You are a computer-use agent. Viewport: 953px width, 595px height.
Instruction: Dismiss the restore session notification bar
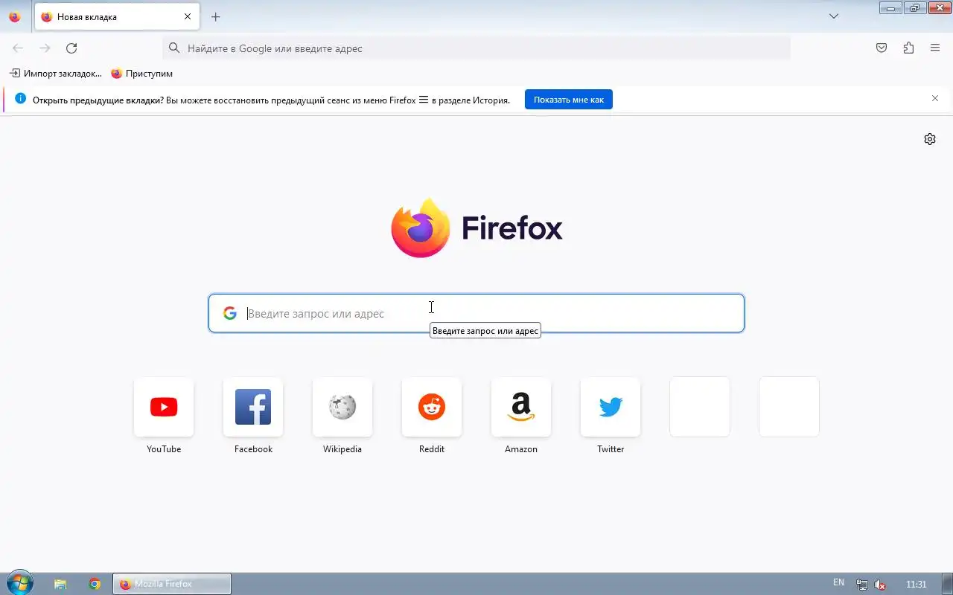point(935,99)
